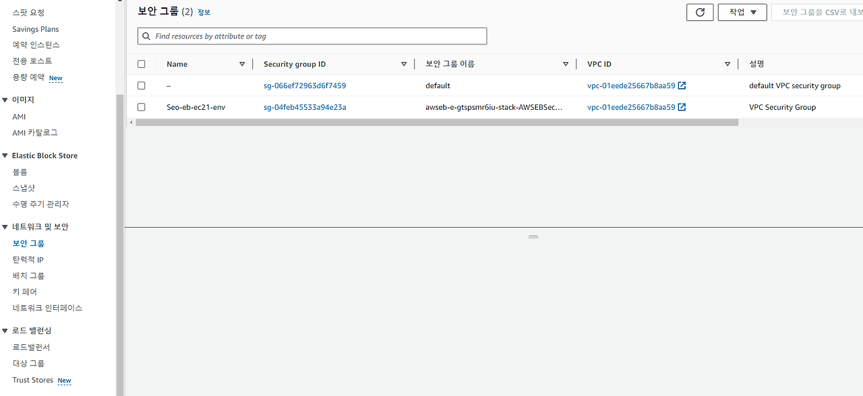Screen dimensions: 863x396
Task: Check the Seo-eb-ec21-env security group row
Action: [141, 106]
